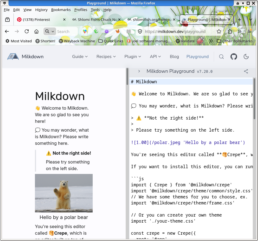
Task: Open Firefox extensions puzzle icon
Action: 230,31
